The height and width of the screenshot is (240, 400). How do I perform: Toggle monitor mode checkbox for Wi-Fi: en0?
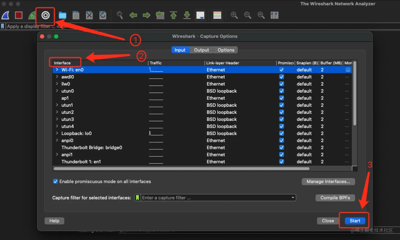[x=348, y=70]
